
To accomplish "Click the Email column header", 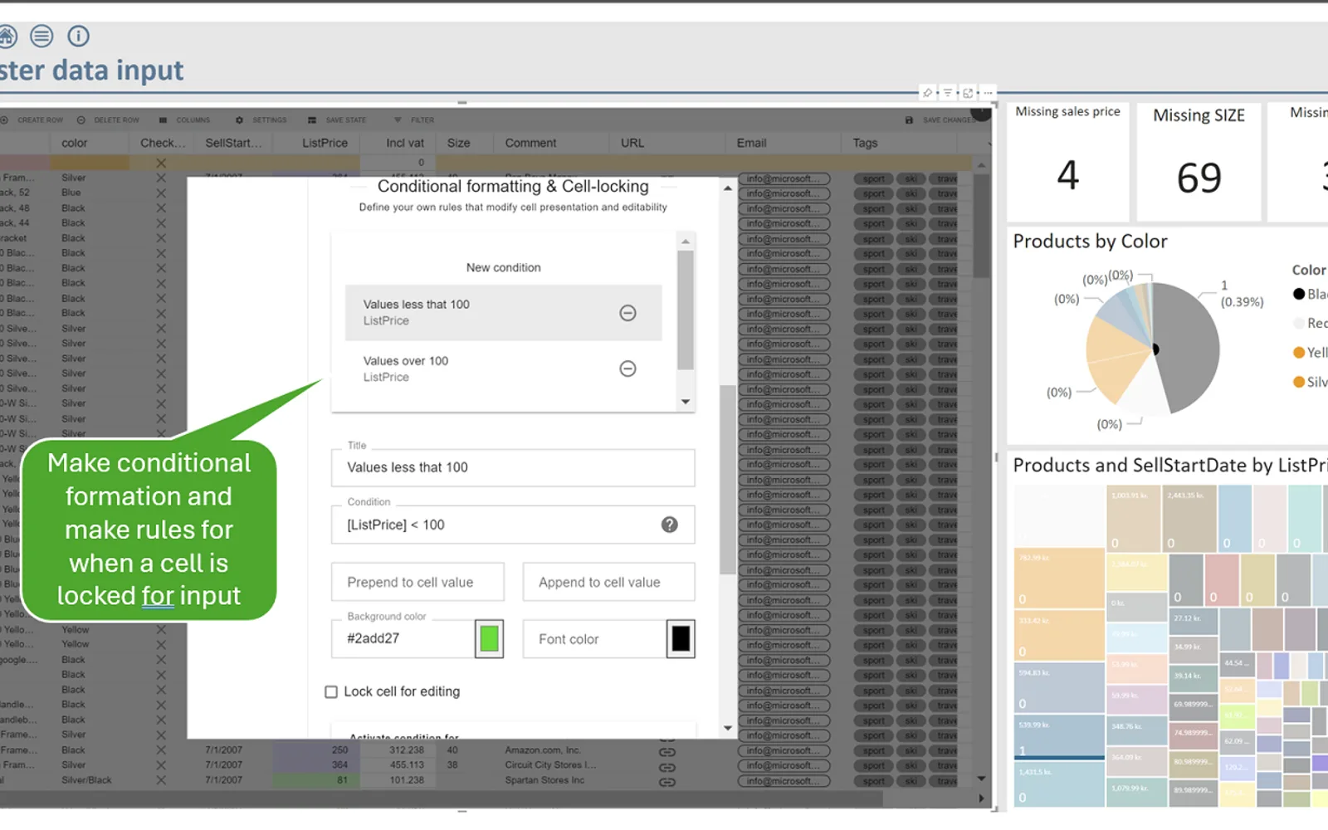I will tap(751, 143).
